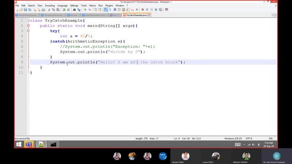Open the Function List toolbar icon
This screenshot has height=164, width=292.
[128, 10]
